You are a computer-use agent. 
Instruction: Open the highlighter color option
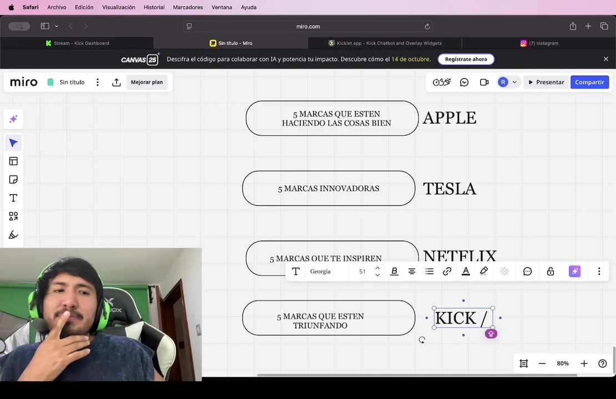coord(484,272)
